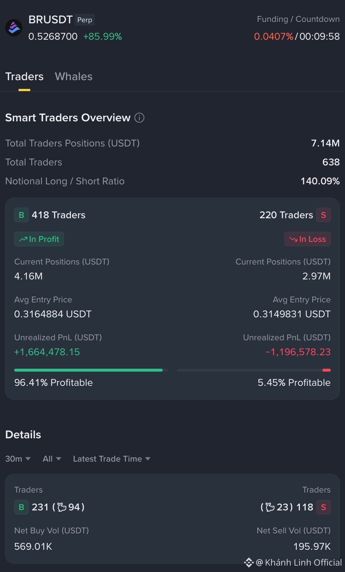Click the whale icon next to 94

tap(62, 507)
